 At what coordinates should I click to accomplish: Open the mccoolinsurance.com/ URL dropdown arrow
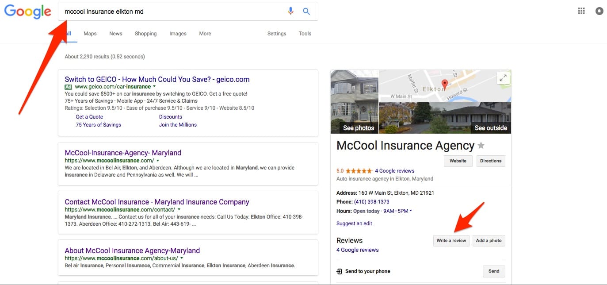coord(158,161)
